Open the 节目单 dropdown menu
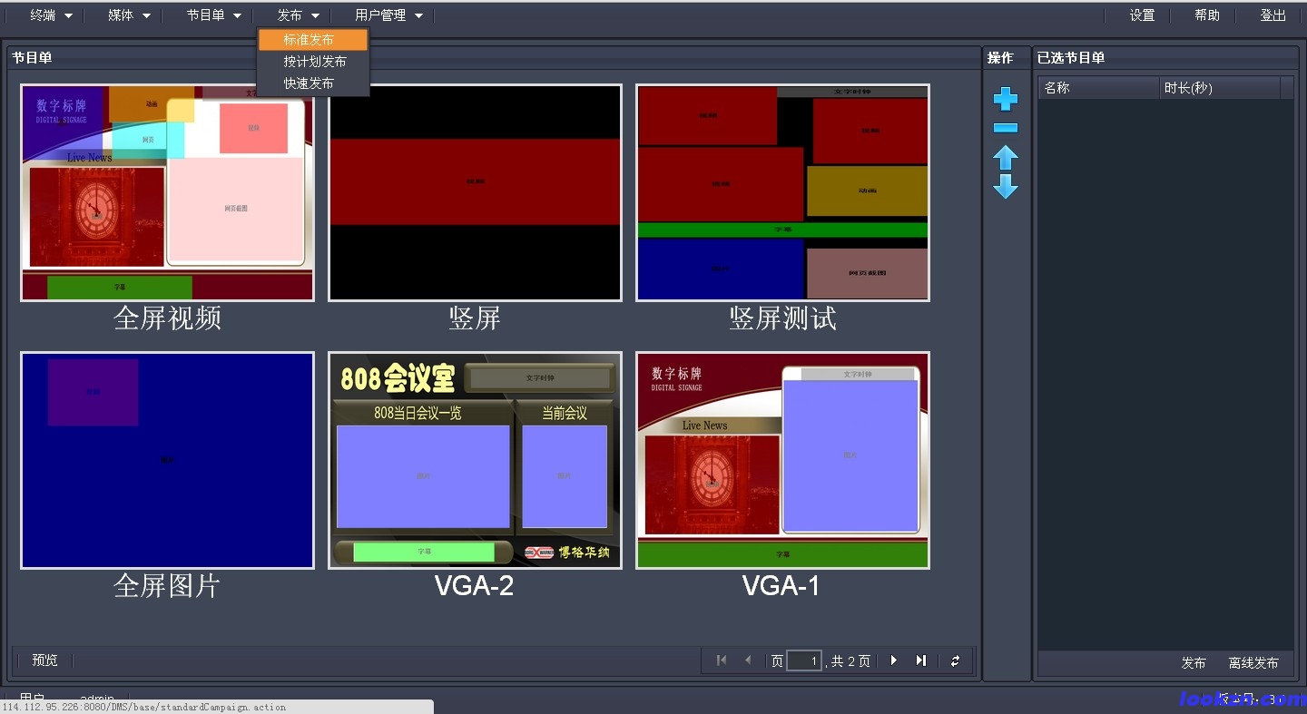This screenshot has height=714, width=1307. (x=214, y=15)
